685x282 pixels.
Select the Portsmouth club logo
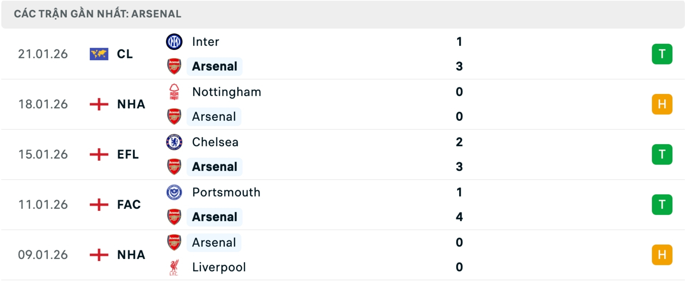click(174, 192)
